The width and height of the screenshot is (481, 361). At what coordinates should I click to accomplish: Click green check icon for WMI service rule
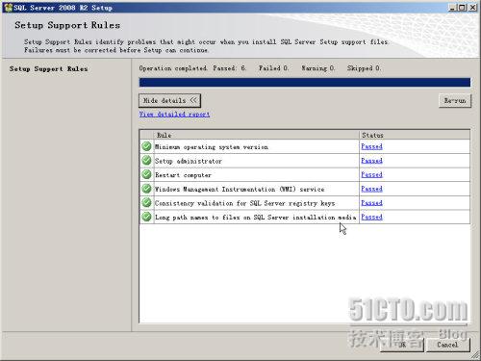coord(146,189)
